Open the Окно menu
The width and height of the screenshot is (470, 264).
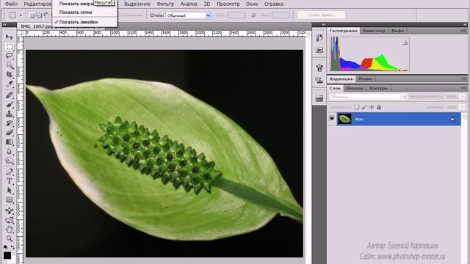[252, 4]
